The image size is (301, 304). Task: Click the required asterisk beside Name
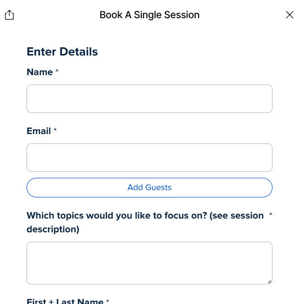point(57,72)
